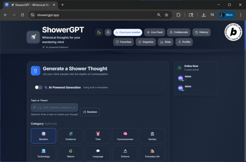Click the tab search icon in the toolbar
The height and width of the screenshot is (162, 246).
[191, 15]
